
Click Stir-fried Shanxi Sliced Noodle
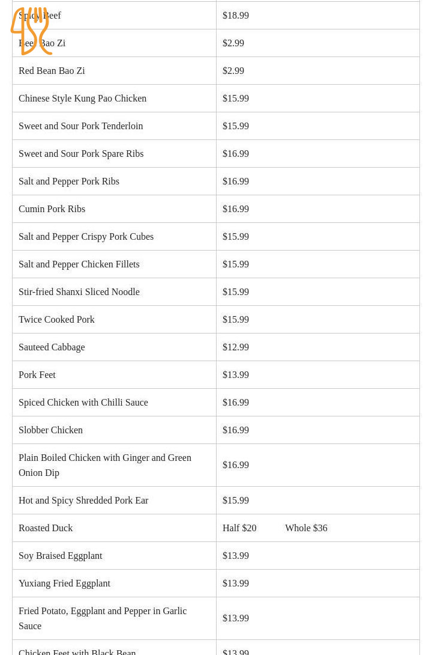tap(79, 292)
